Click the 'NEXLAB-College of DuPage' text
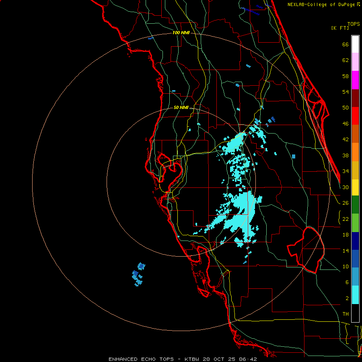Viewport: 362px width, 362px height. coord(321,4)
